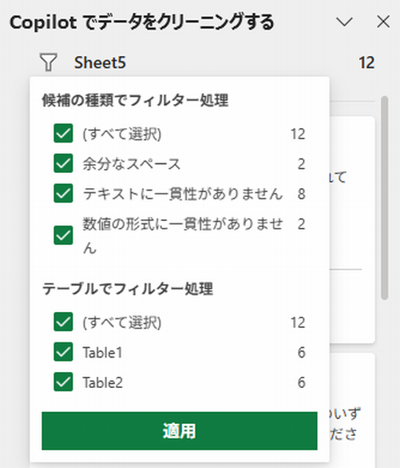Viewport: 400px width, 468px height.
Task: Click the pane's vertical scrollbar thumb
Action: coord(385,198)
